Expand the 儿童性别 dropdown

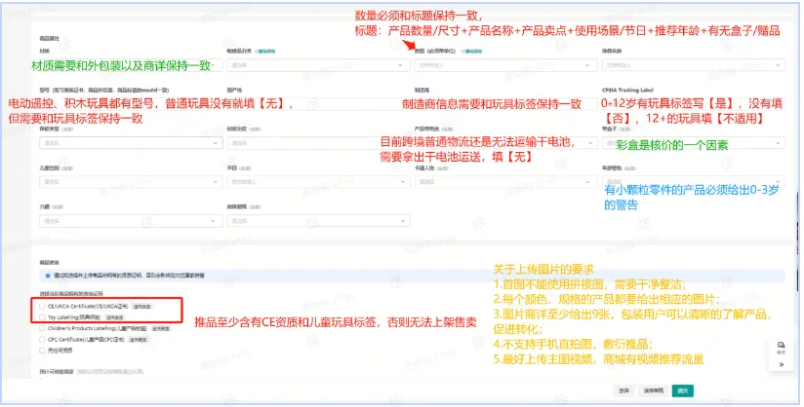click(x=131, y=182)
